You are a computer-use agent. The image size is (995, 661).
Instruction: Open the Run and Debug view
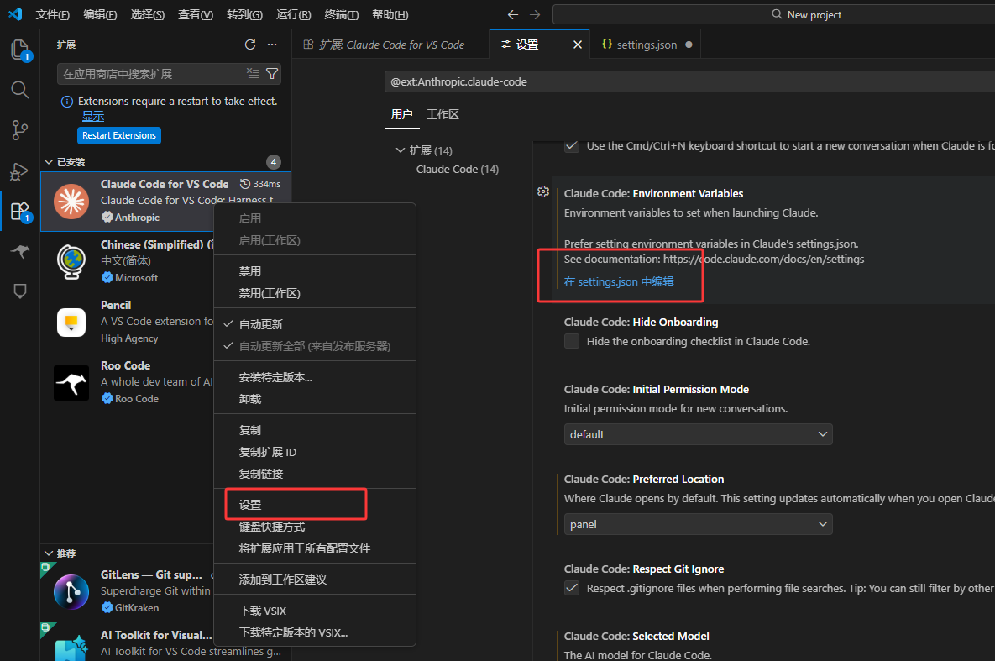pos(19,170)
